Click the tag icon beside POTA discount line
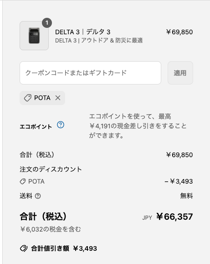 (23, 181)
